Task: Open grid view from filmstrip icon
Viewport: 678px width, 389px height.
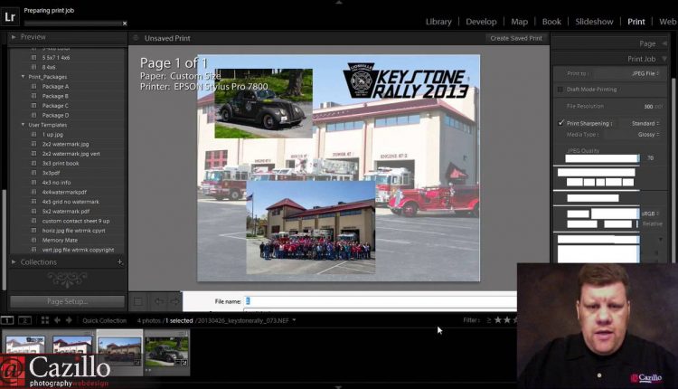Action: coord(45,320)
